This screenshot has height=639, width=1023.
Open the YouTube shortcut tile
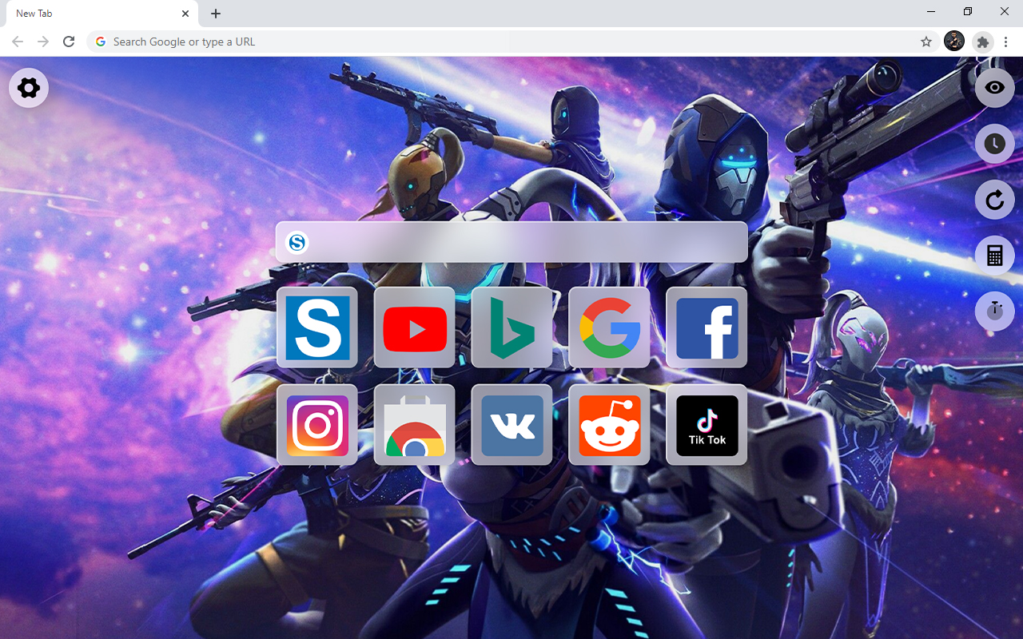click(415, 327)
